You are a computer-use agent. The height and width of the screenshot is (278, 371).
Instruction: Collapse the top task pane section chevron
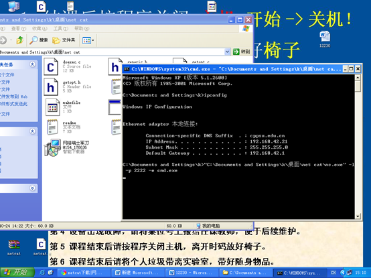[32, 64]
